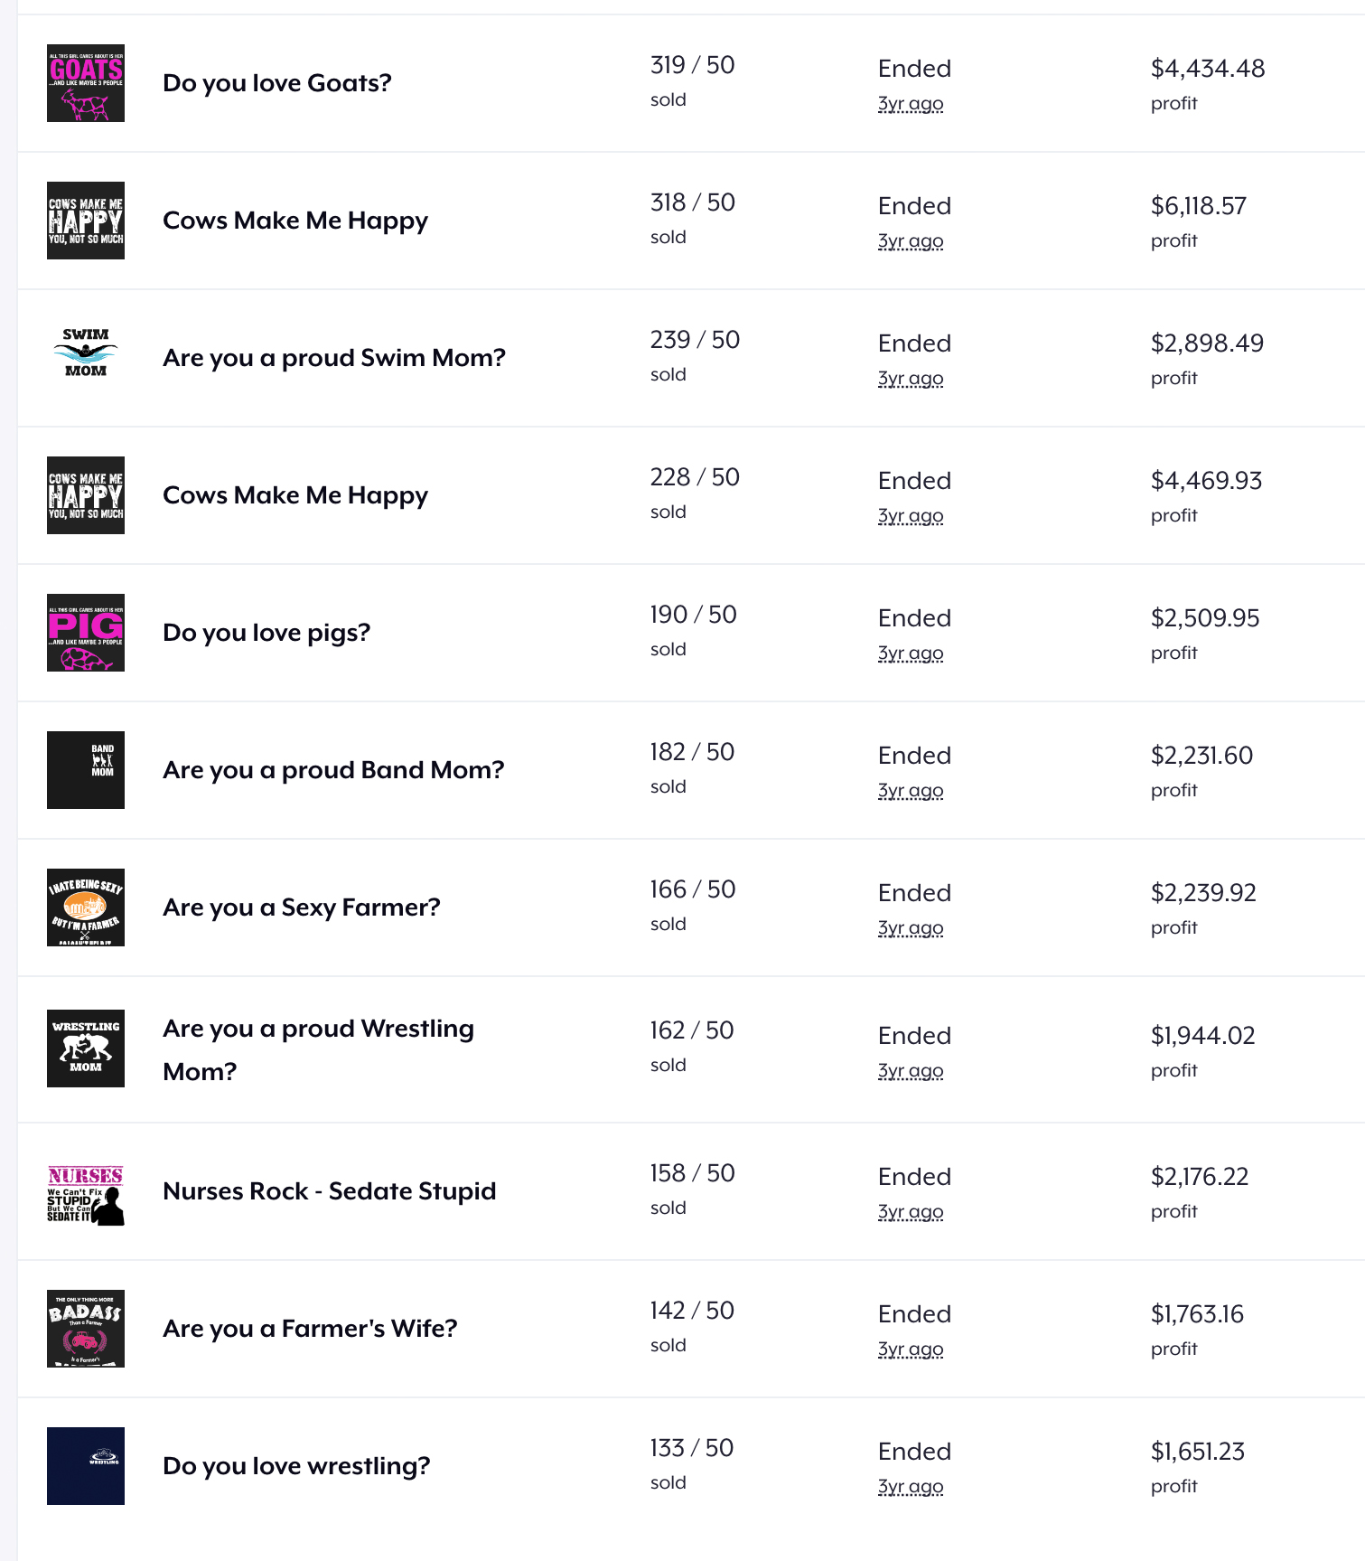Open the Badass Farmer's Wife thumbnail

(x=86, y=1329)
